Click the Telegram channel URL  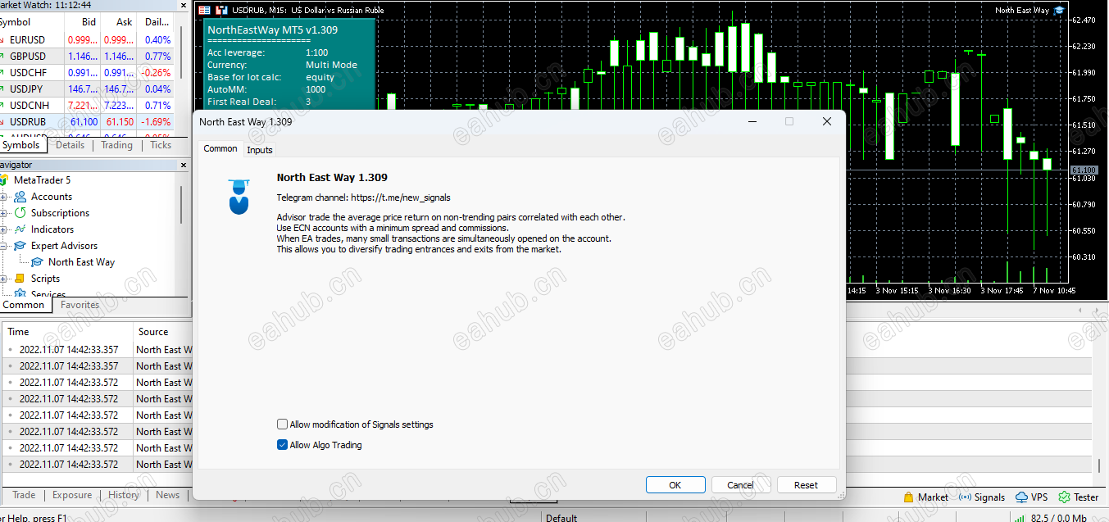401,197
